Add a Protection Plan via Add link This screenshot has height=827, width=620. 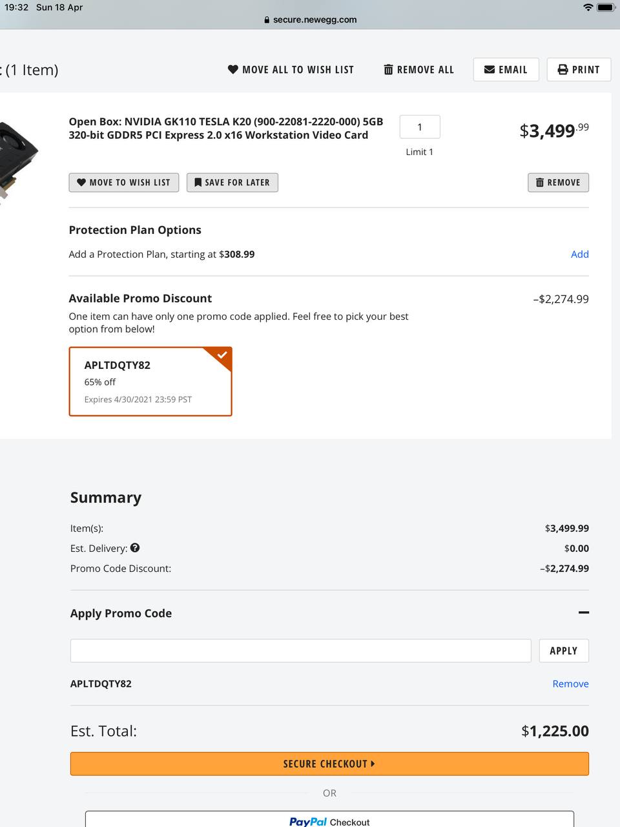pyautogui.click(x=580, y=254)
